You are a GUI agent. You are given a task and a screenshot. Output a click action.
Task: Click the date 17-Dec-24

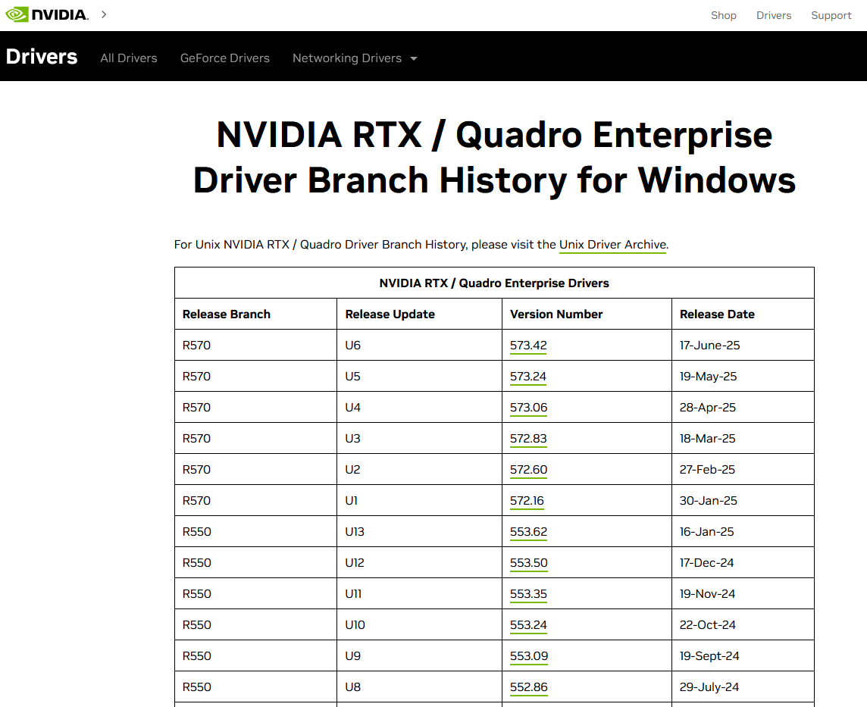pyautogui.click(x=706, y=562)
